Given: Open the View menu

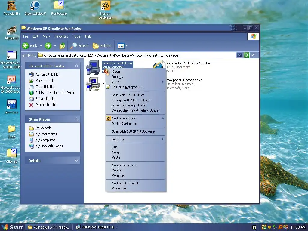Looking at the screenshot, I should 46,36.
